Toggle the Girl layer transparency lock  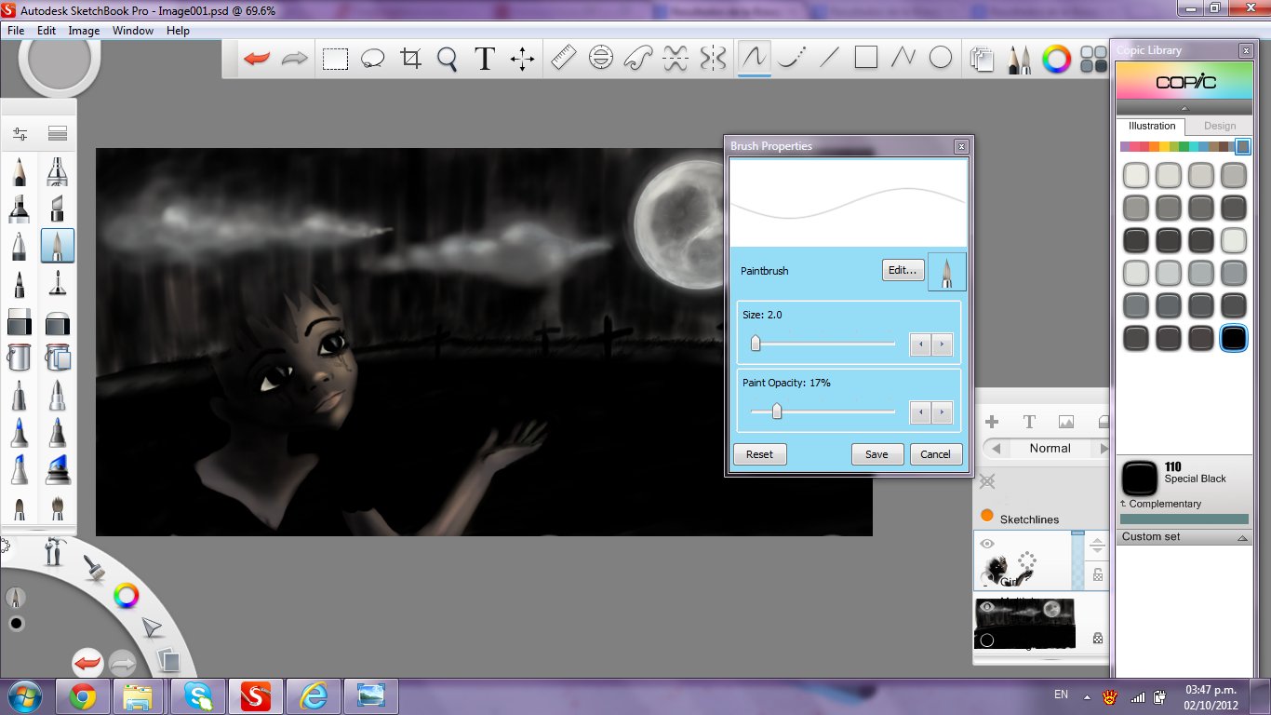coord(1098,575)
